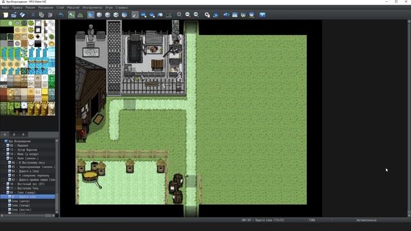Select the Flood Fill tool
Image resolution: width=411 pixels, height=231 pixels.
[x=161, y=15]
